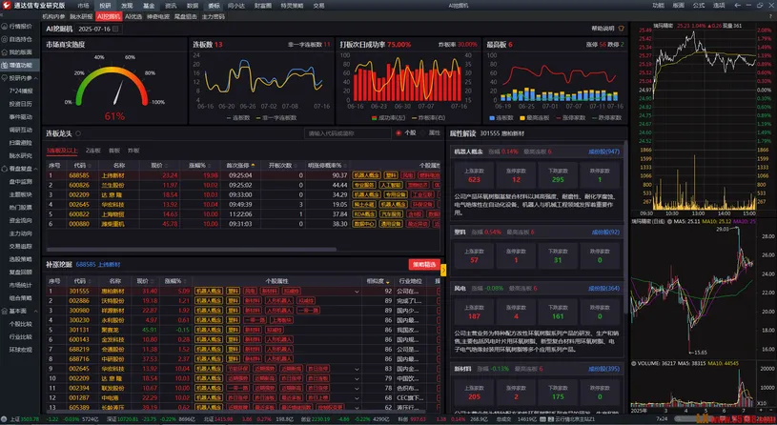This screenshot has width=777, height=425.
Task: Click the info circle next to 连板龙头
Action: click(x=78, y=133)
